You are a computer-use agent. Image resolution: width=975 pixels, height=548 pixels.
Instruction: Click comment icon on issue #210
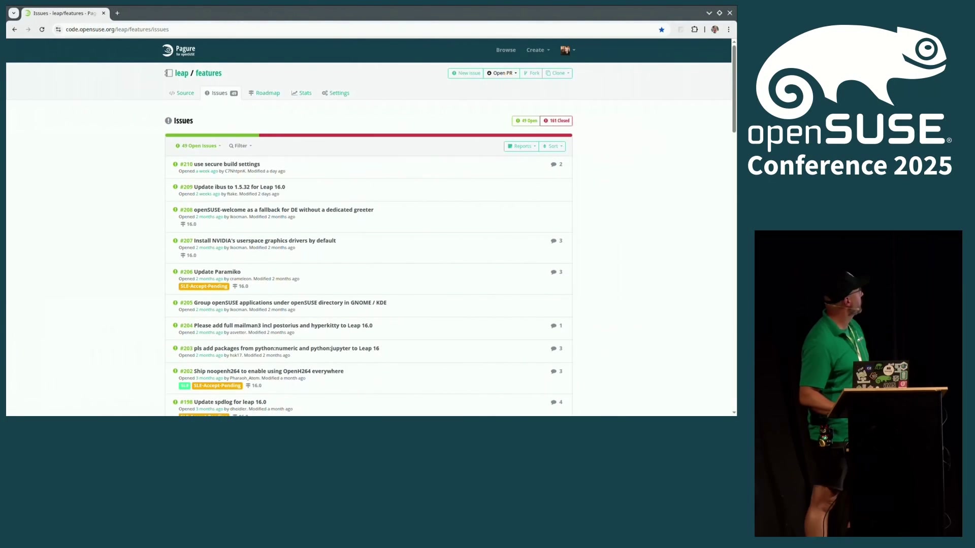pos(554,164)
